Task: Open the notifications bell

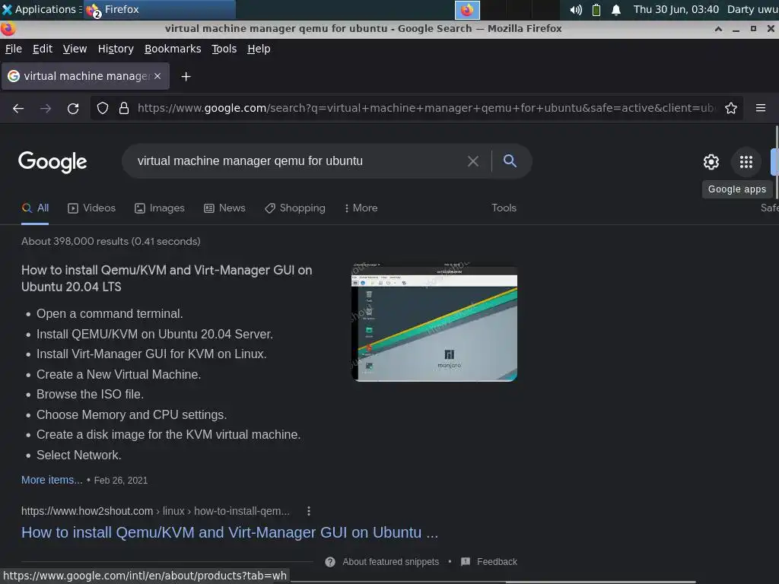Action: pyautogui.click(x=616, y=10)
